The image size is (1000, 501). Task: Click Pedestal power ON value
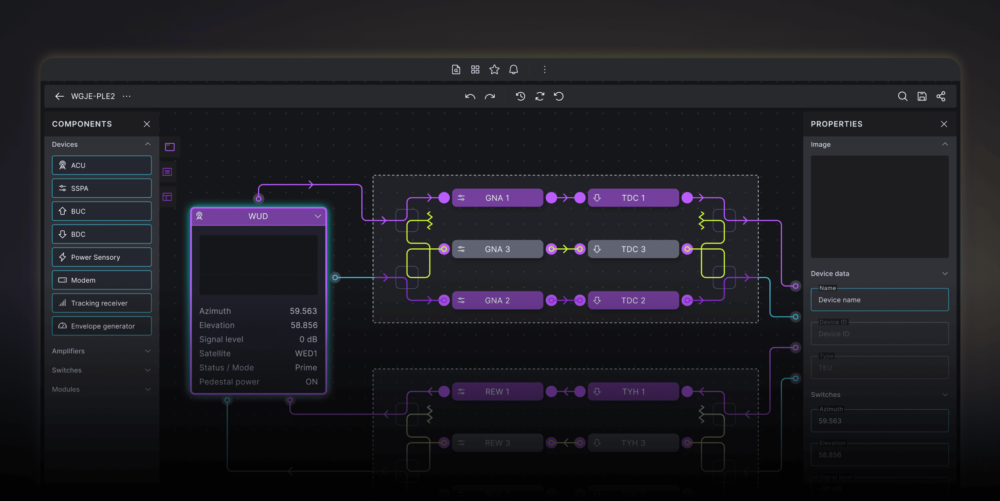(312, 381)
